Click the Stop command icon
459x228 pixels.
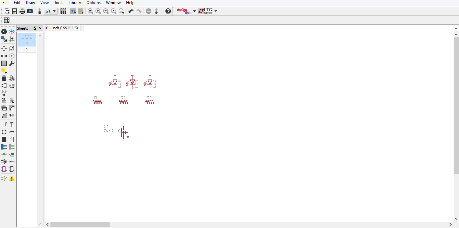click(149, 11)
